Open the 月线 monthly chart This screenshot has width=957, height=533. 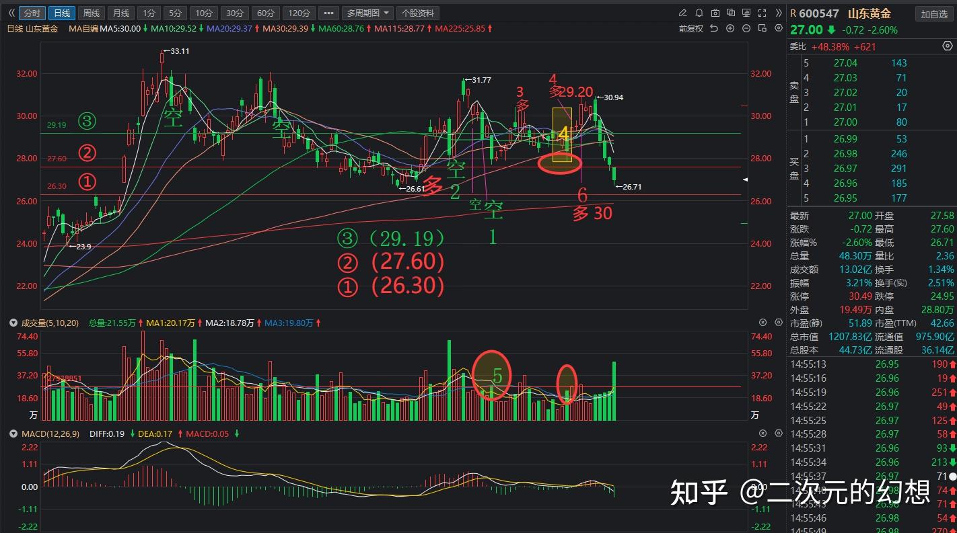pos(120,13)
